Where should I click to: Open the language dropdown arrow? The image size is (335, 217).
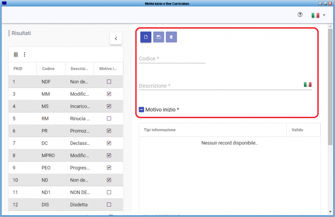coord(324,15)
